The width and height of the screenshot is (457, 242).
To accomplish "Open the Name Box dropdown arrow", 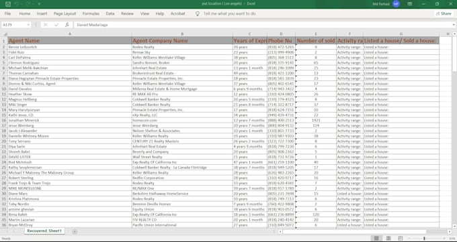I will (28, 25).
